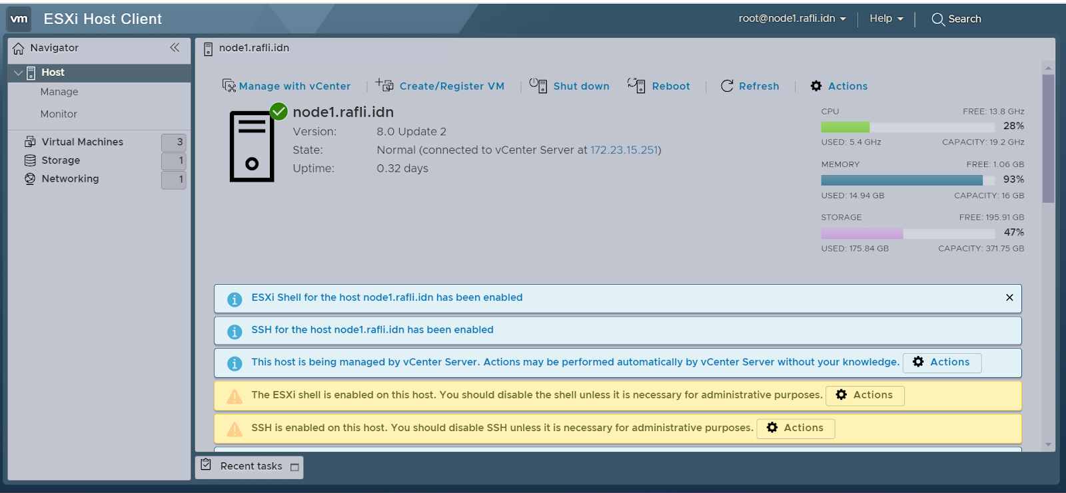The width and height of the screenshot is (1066, 493).
Task: Open Actions on ESXi shell warning
Action: click(865, 395)
